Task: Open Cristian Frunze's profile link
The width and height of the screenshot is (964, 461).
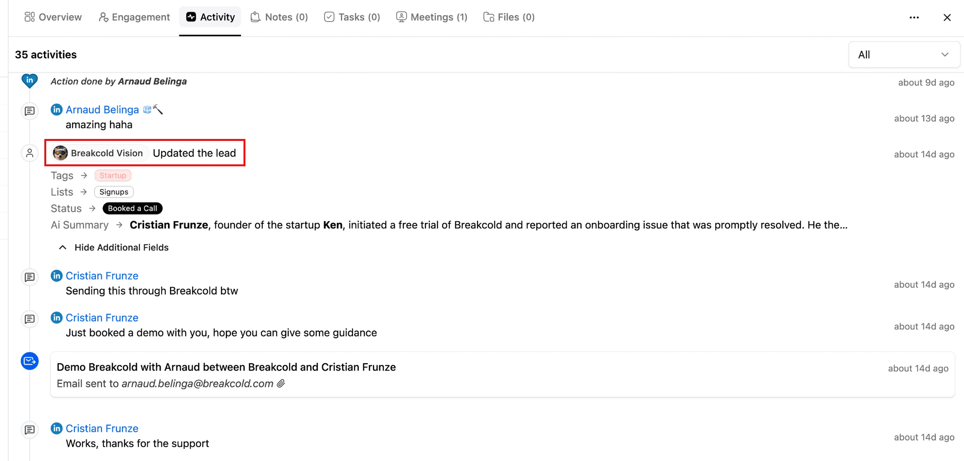Action: click(x=102, y=275)
